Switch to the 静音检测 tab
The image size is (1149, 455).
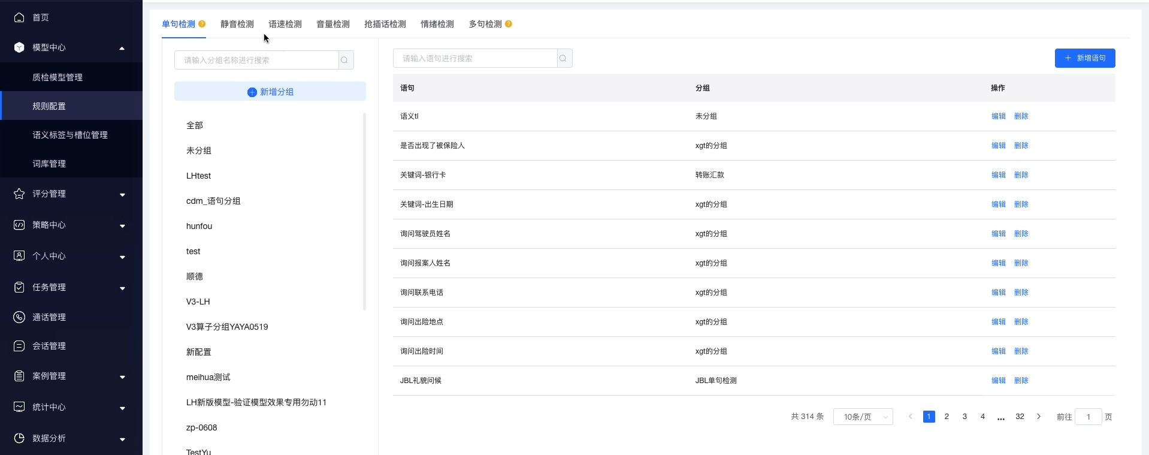point(237,24)
